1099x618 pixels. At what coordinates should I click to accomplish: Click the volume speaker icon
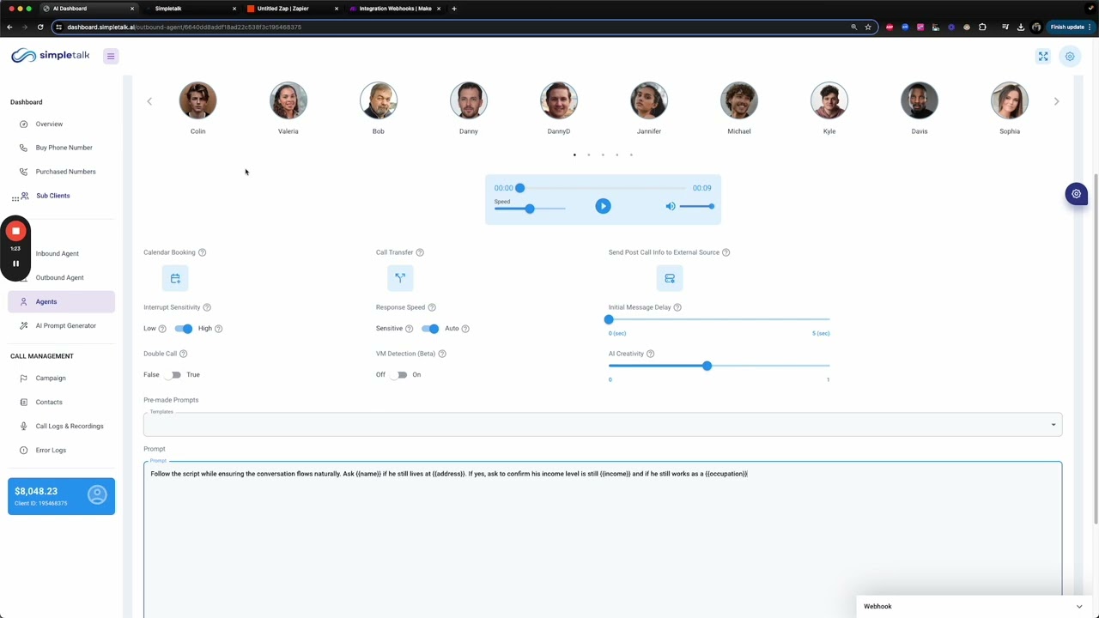click(671, 206)
